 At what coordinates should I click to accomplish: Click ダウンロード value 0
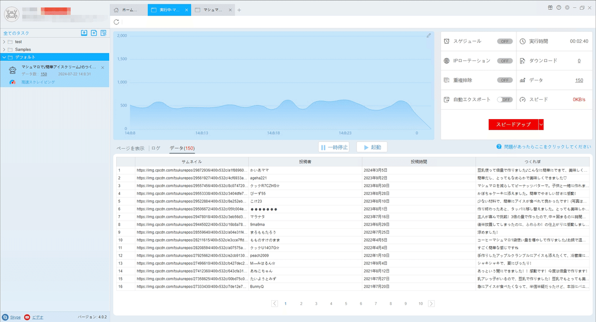click(579, 61)
